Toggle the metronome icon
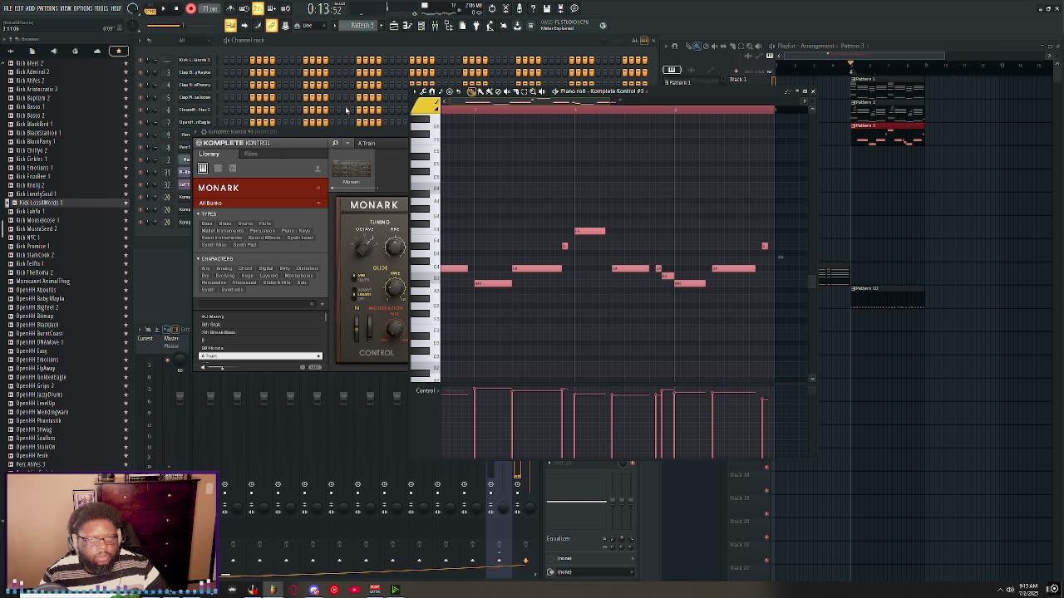 pos(231,9)
